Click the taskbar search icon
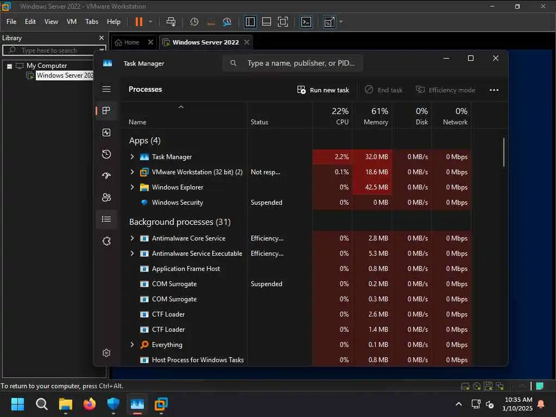 pyautogui.click(x=41, y=404)
